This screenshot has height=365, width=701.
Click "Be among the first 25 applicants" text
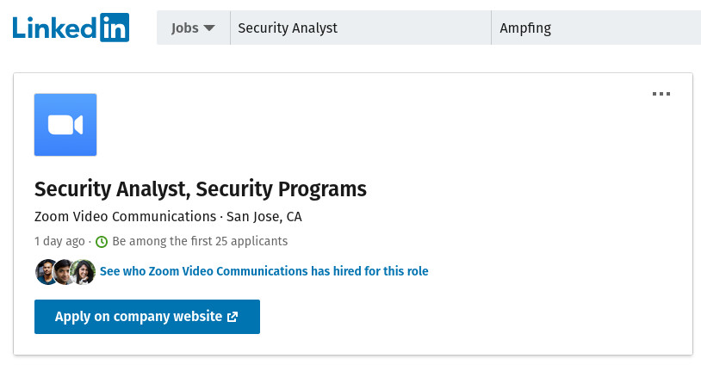tap(200, 241)
